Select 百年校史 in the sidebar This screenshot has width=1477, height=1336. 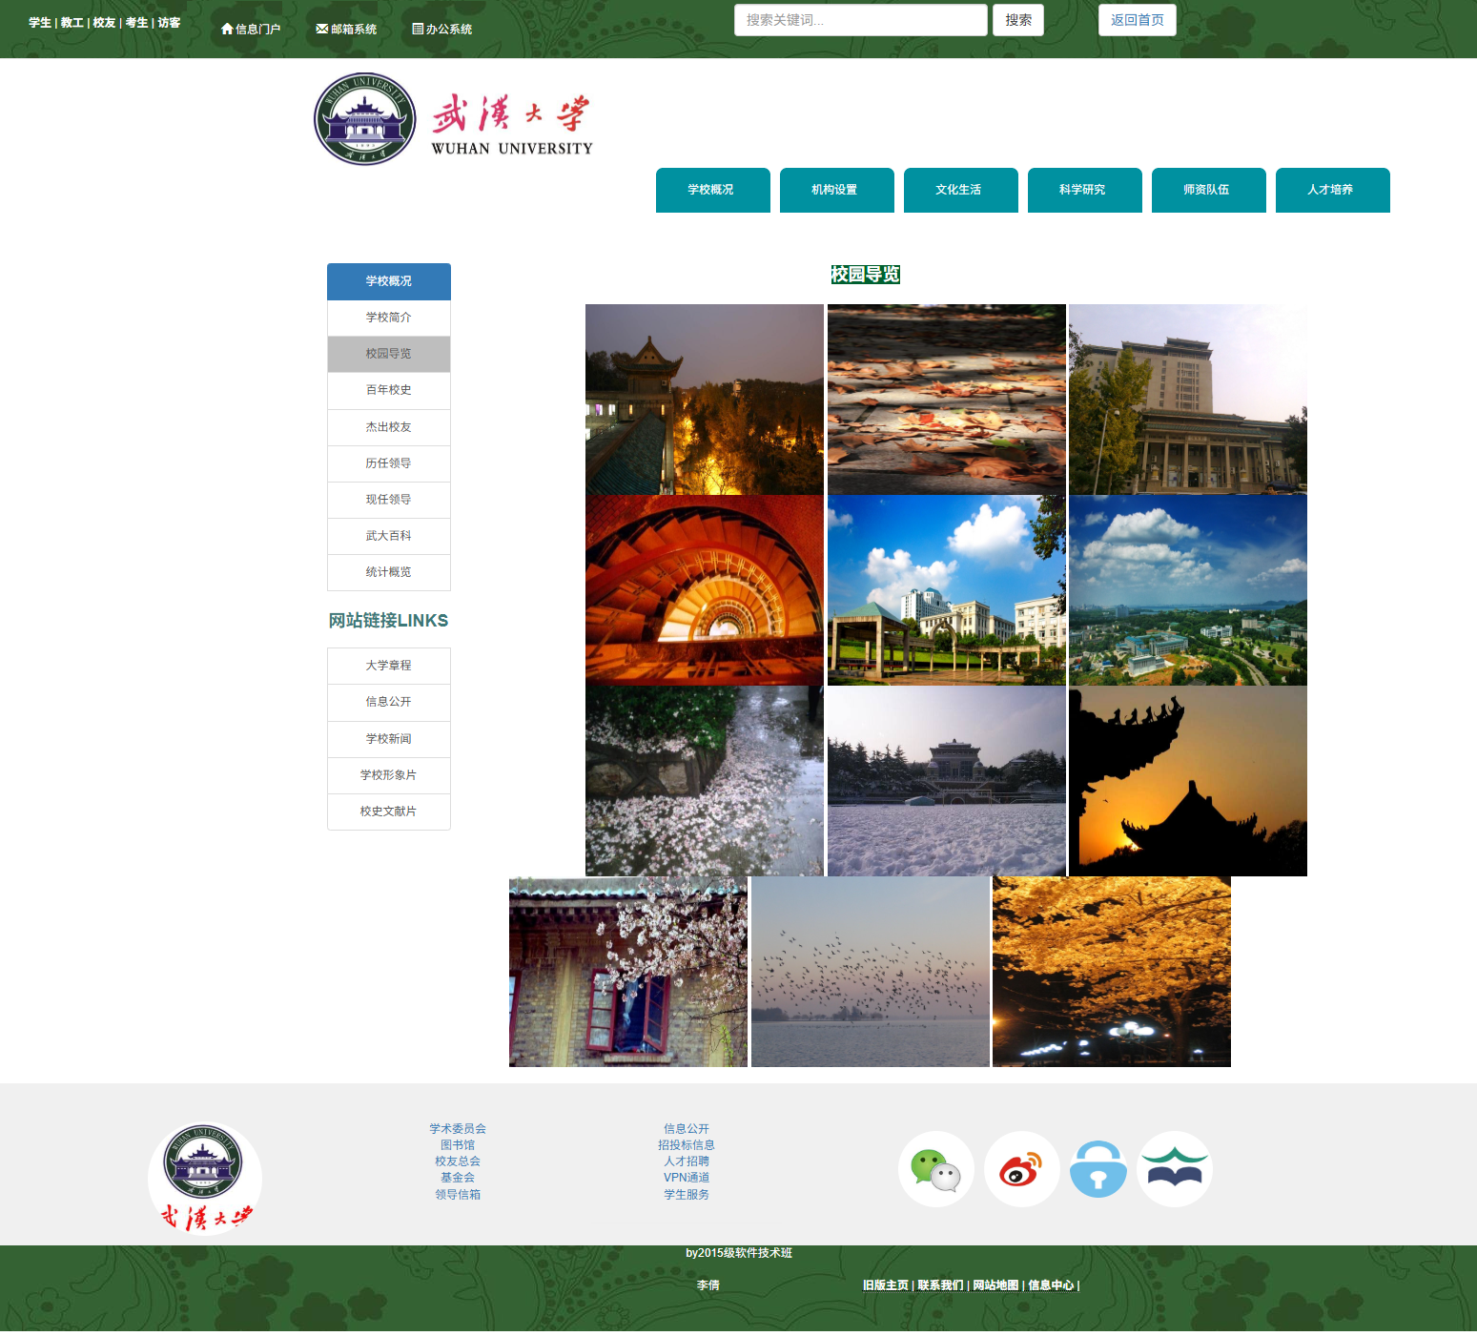click(388, 390)
